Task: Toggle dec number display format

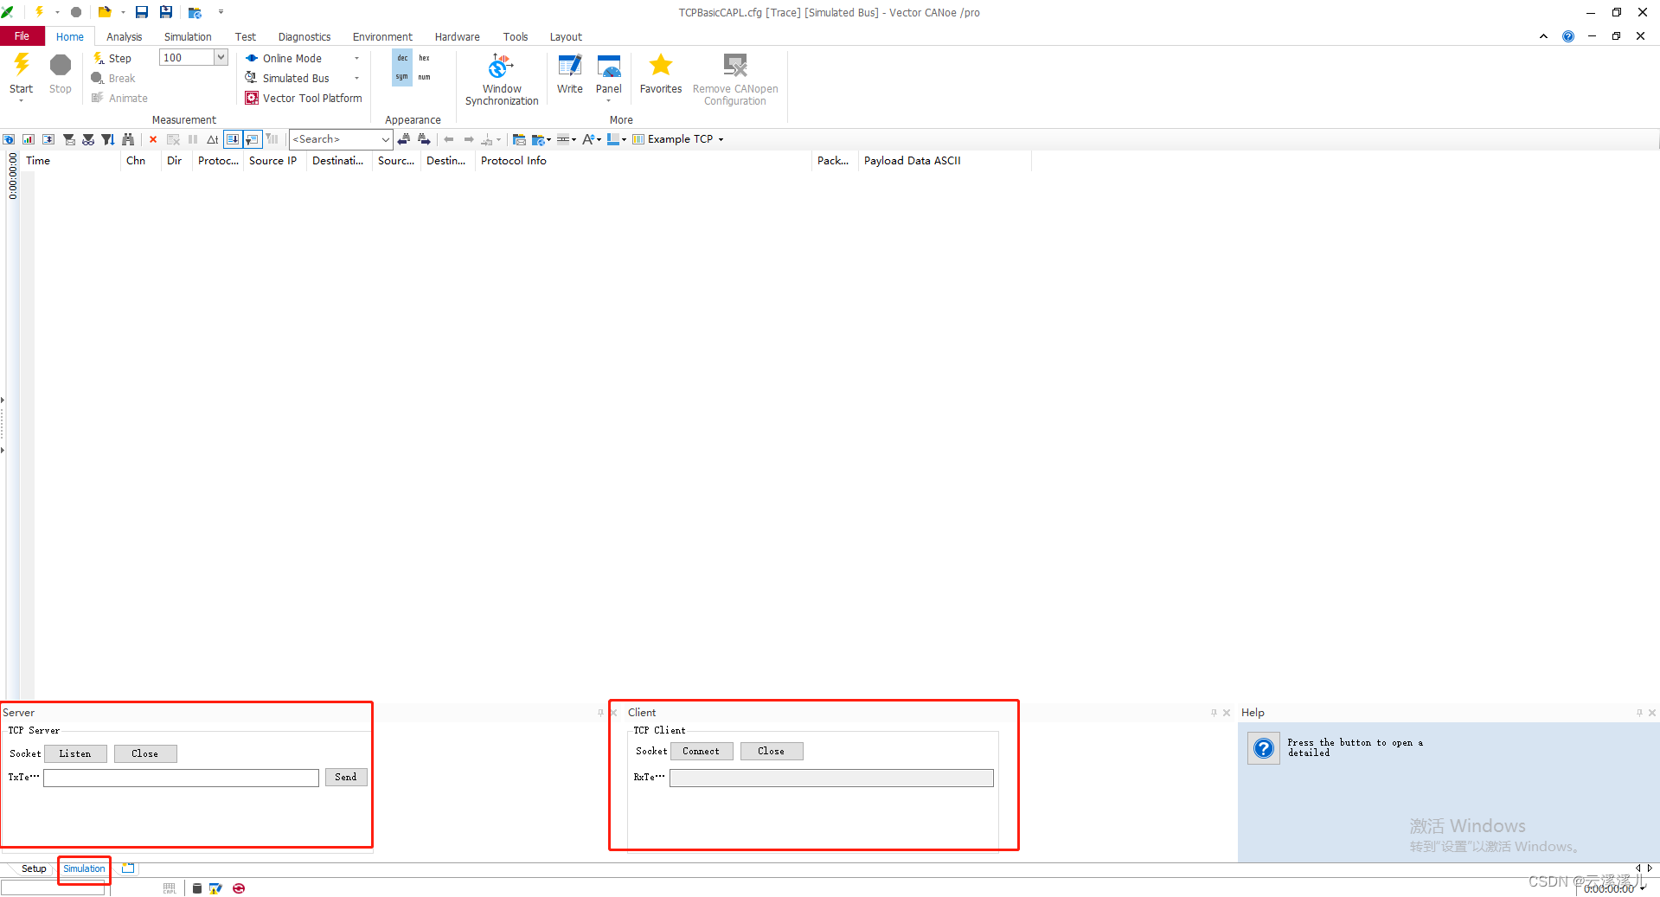Action: click(x=402, y=58)
